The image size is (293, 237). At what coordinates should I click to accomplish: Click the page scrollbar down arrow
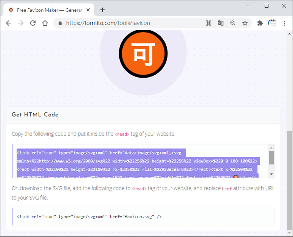290,233
